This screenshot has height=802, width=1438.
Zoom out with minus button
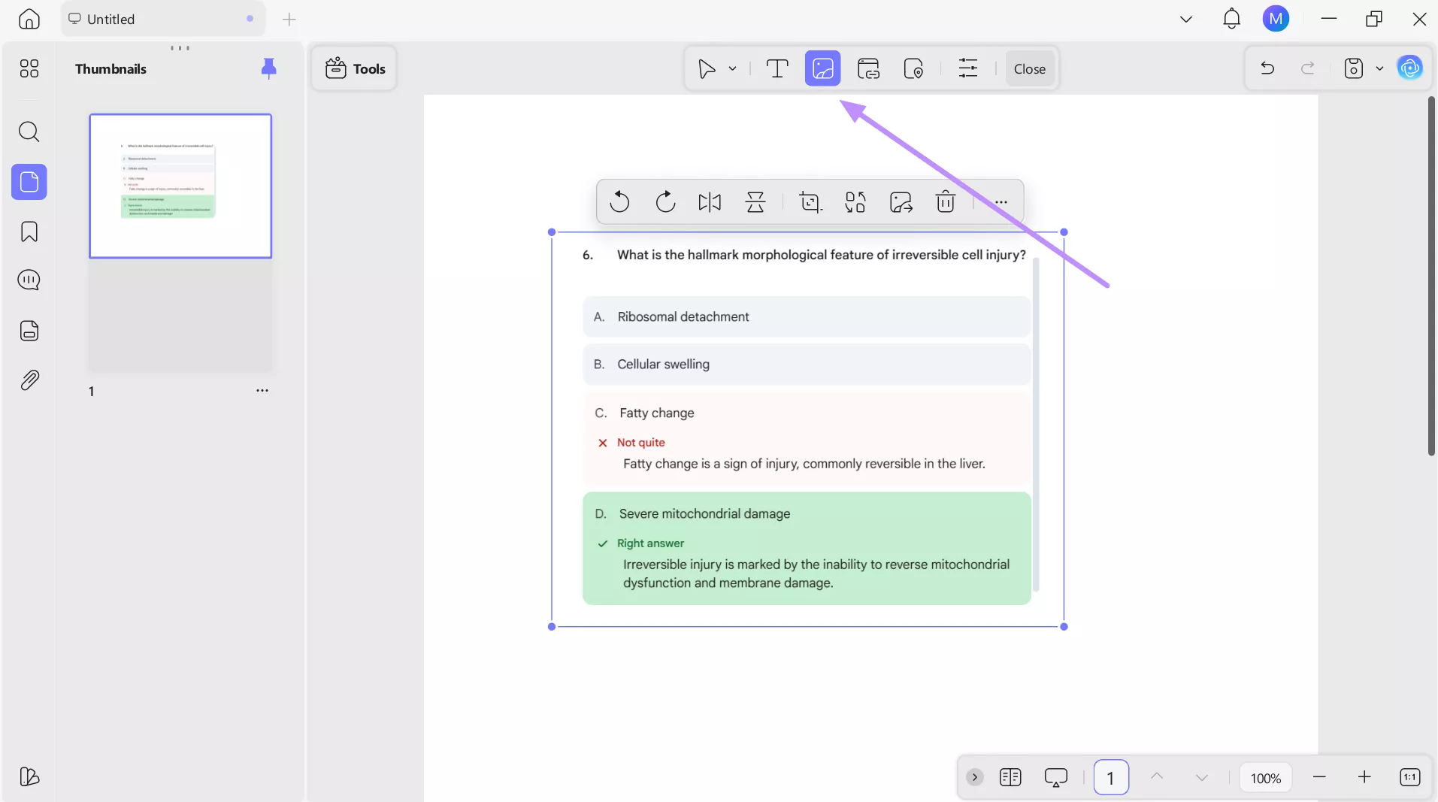click(x=1319, y=777)
